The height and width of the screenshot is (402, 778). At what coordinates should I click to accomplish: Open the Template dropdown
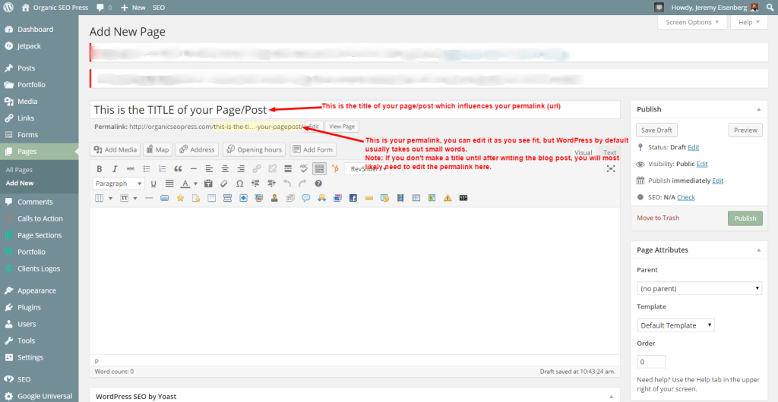coord(675,325)
